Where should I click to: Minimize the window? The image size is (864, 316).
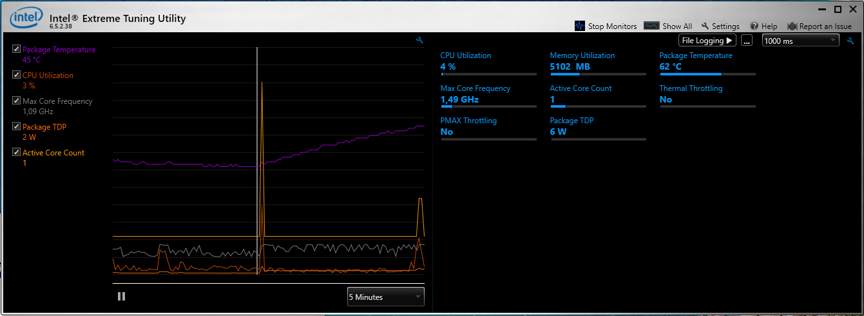tap(822, 9)
